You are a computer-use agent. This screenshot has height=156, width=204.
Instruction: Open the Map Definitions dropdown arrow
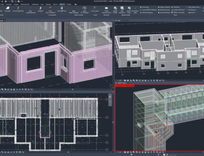pos(126,13)
